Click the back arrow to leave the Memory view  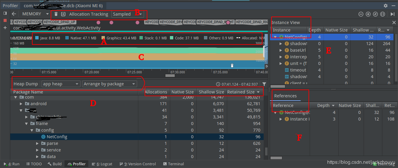coord(14,14)
